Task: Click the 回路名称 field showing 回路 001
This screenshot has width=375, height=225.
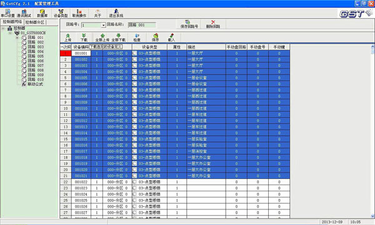Action: tap(142, 25)
